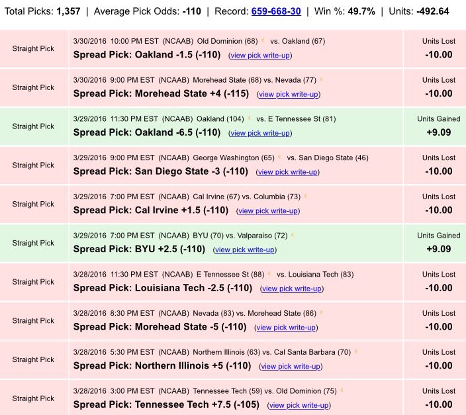Click home marker icon beside Cal Santa Barbara (70)

[356, 351]
